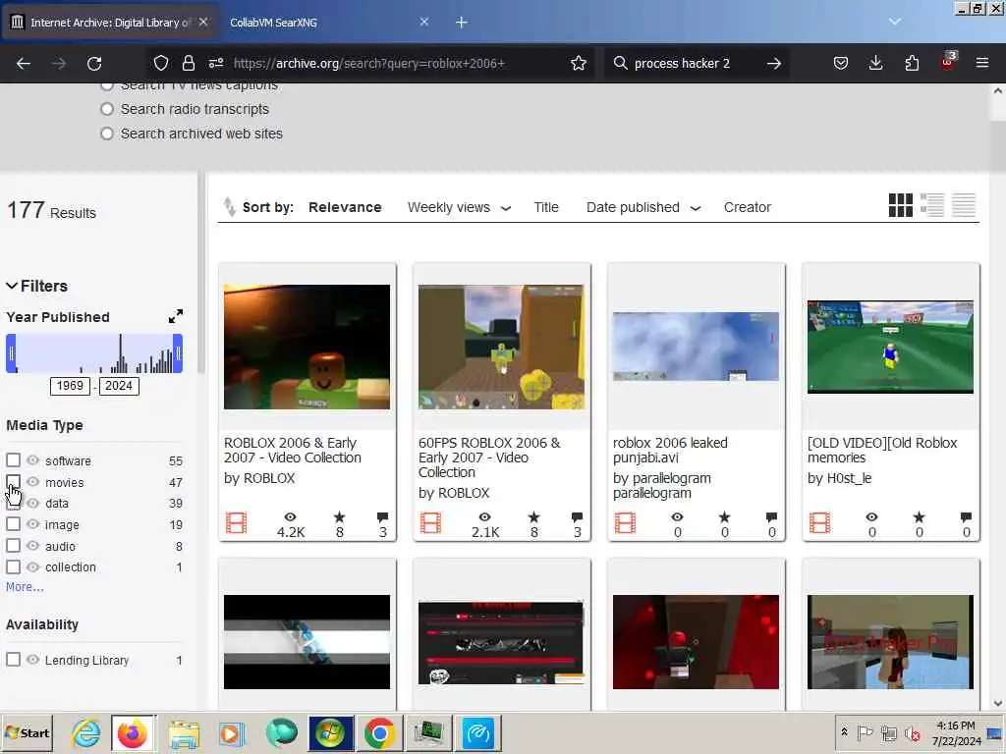Viewport: 1006px width, 754px height.
Task: Switch to extended list view
Action: point(931,205)
